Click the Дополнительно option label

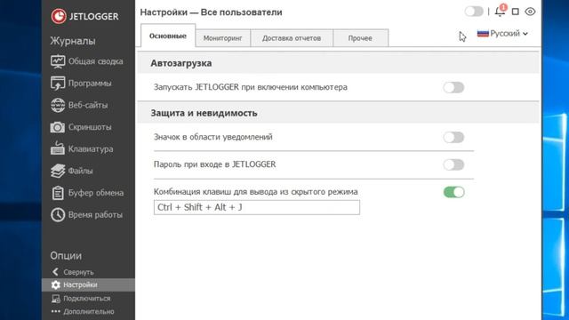(89, 311)
